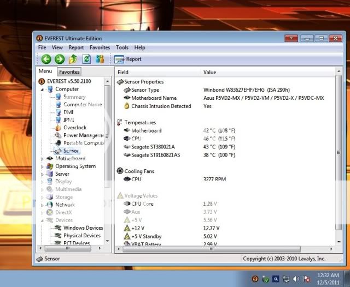The height and width of the screenshot is (287, 350).
Task: Select the +5 V Standby row
Action: [225, 236]
